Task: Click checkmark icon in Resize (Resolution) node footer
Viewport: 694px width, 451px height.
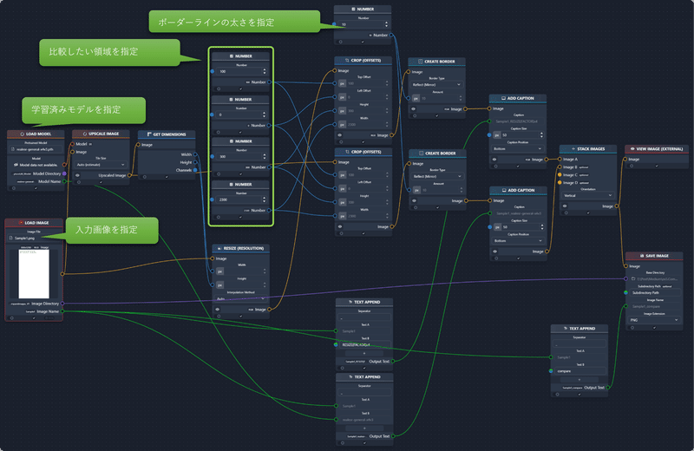Action: coord(241,316)
